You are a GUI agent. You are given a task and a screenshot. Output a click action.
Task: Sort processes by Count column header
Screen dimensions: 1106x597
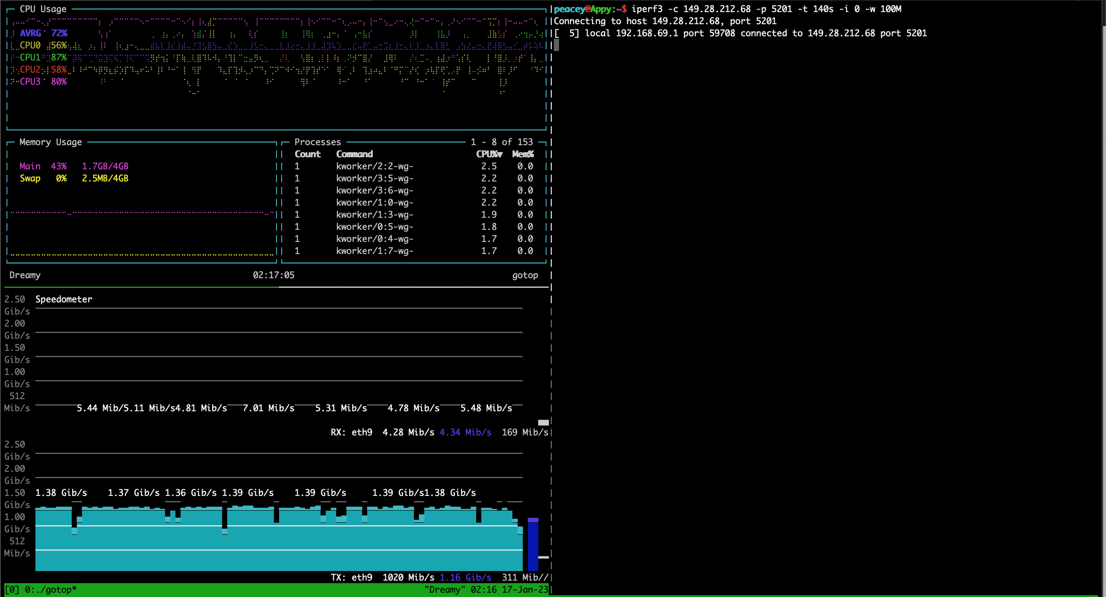pyautogui.click(x=308, y=154)
